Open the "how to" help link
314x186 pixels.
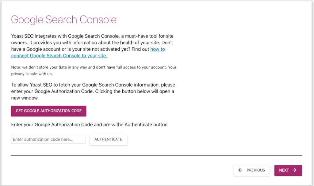tap(157, 49)
